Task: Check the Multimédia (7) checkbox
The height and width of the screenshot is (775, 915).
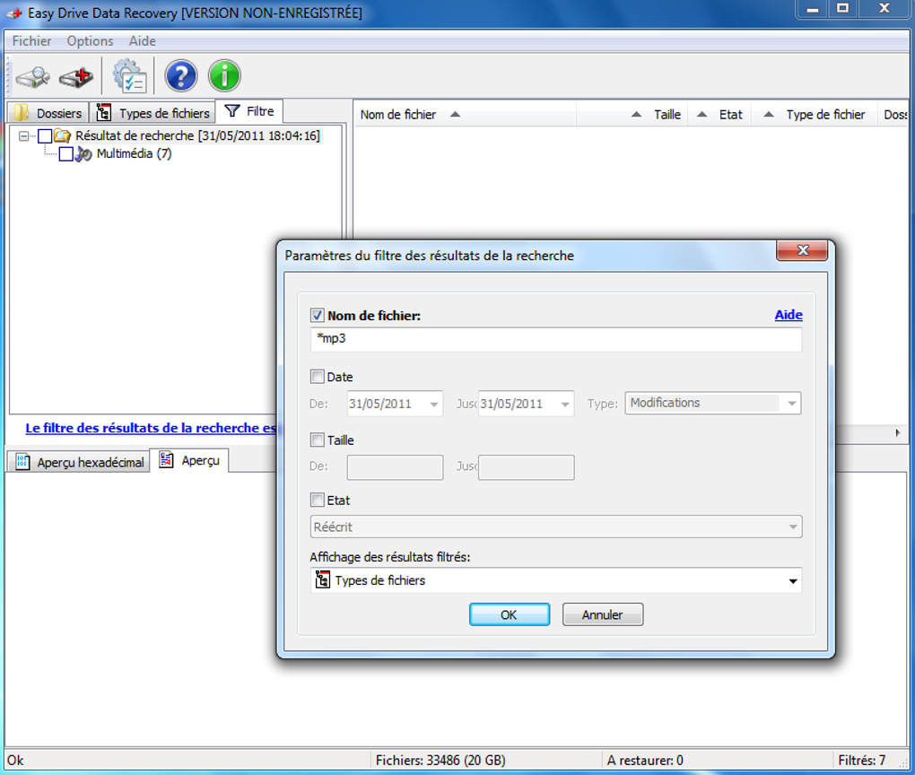Action: pyautogui.click(x=66, y=154)
